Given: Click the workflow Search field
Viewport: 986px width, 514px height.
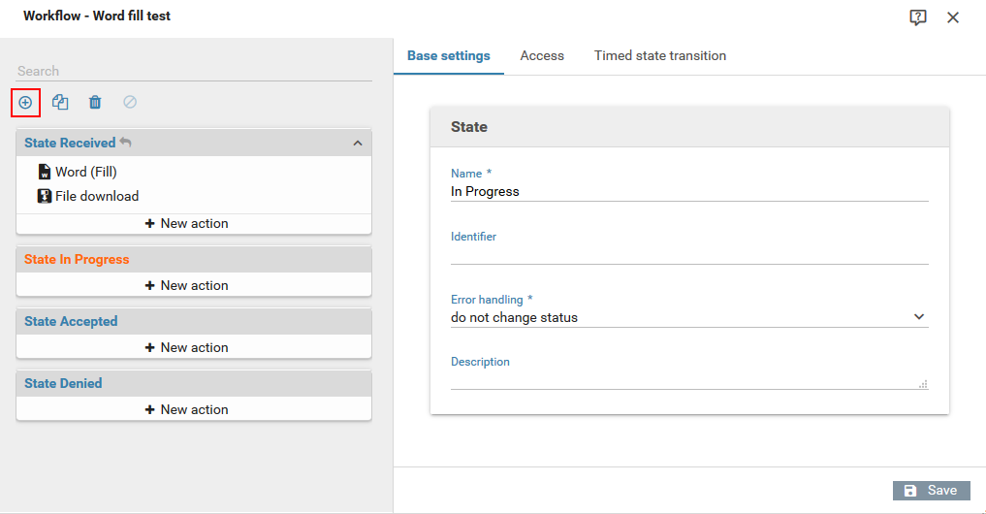Looking at the screenshot, I should 194,71.
